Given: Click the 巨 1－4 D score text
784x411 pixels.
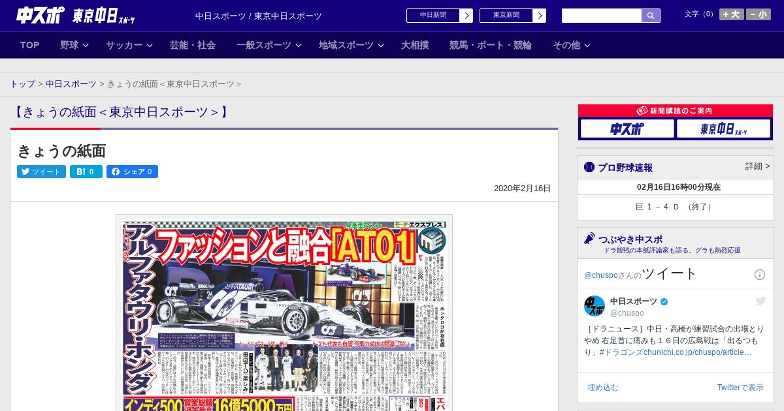Looking at the screenshot, I should pyautogui.click(x=674, y=207).
